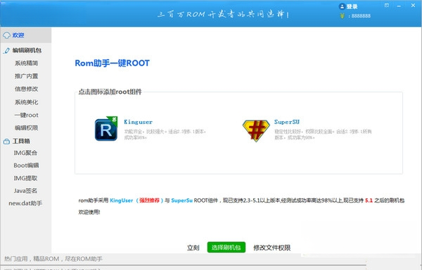
Task: Go to 信息修改 page
Action: tap(27, 89)
